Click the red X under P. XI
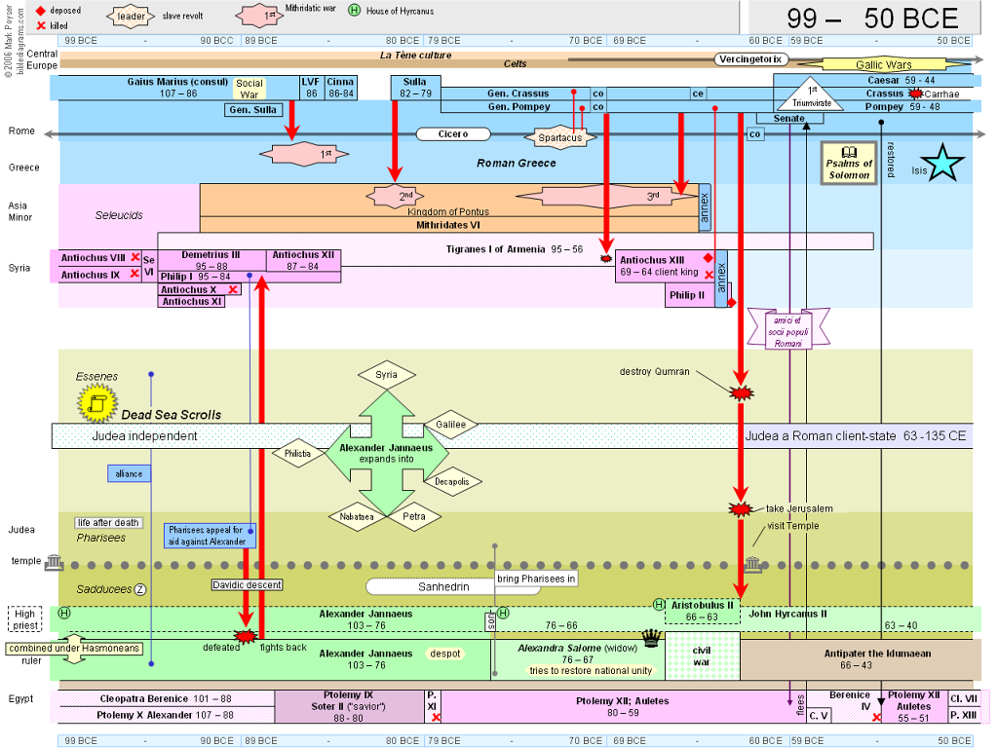This screenshot has width=998, height=748. (436, 718)
